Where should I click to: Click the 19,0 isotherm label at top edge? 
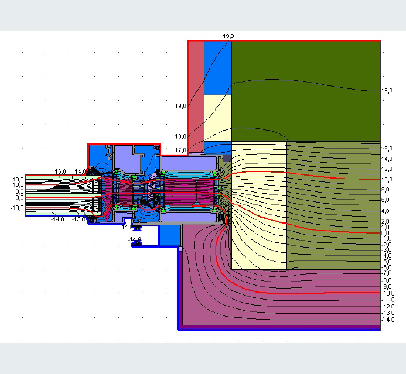coord(228,36)
